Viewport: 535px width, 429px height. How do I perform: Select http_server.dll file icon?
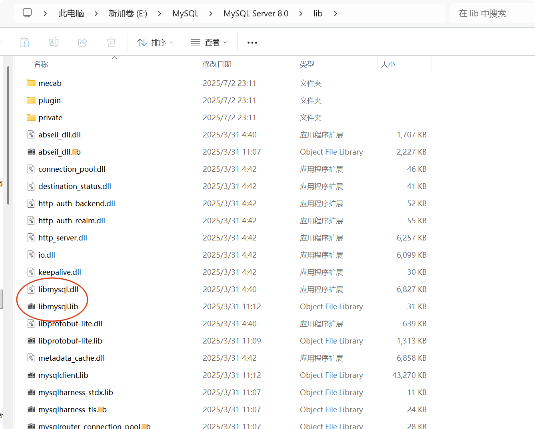[x=31, y=238]
